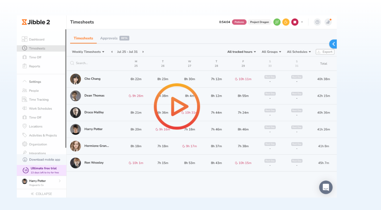The width and height of the screenshot is (381, 210).
Task: Click the Organization gear icon
Action: point(25,144)
